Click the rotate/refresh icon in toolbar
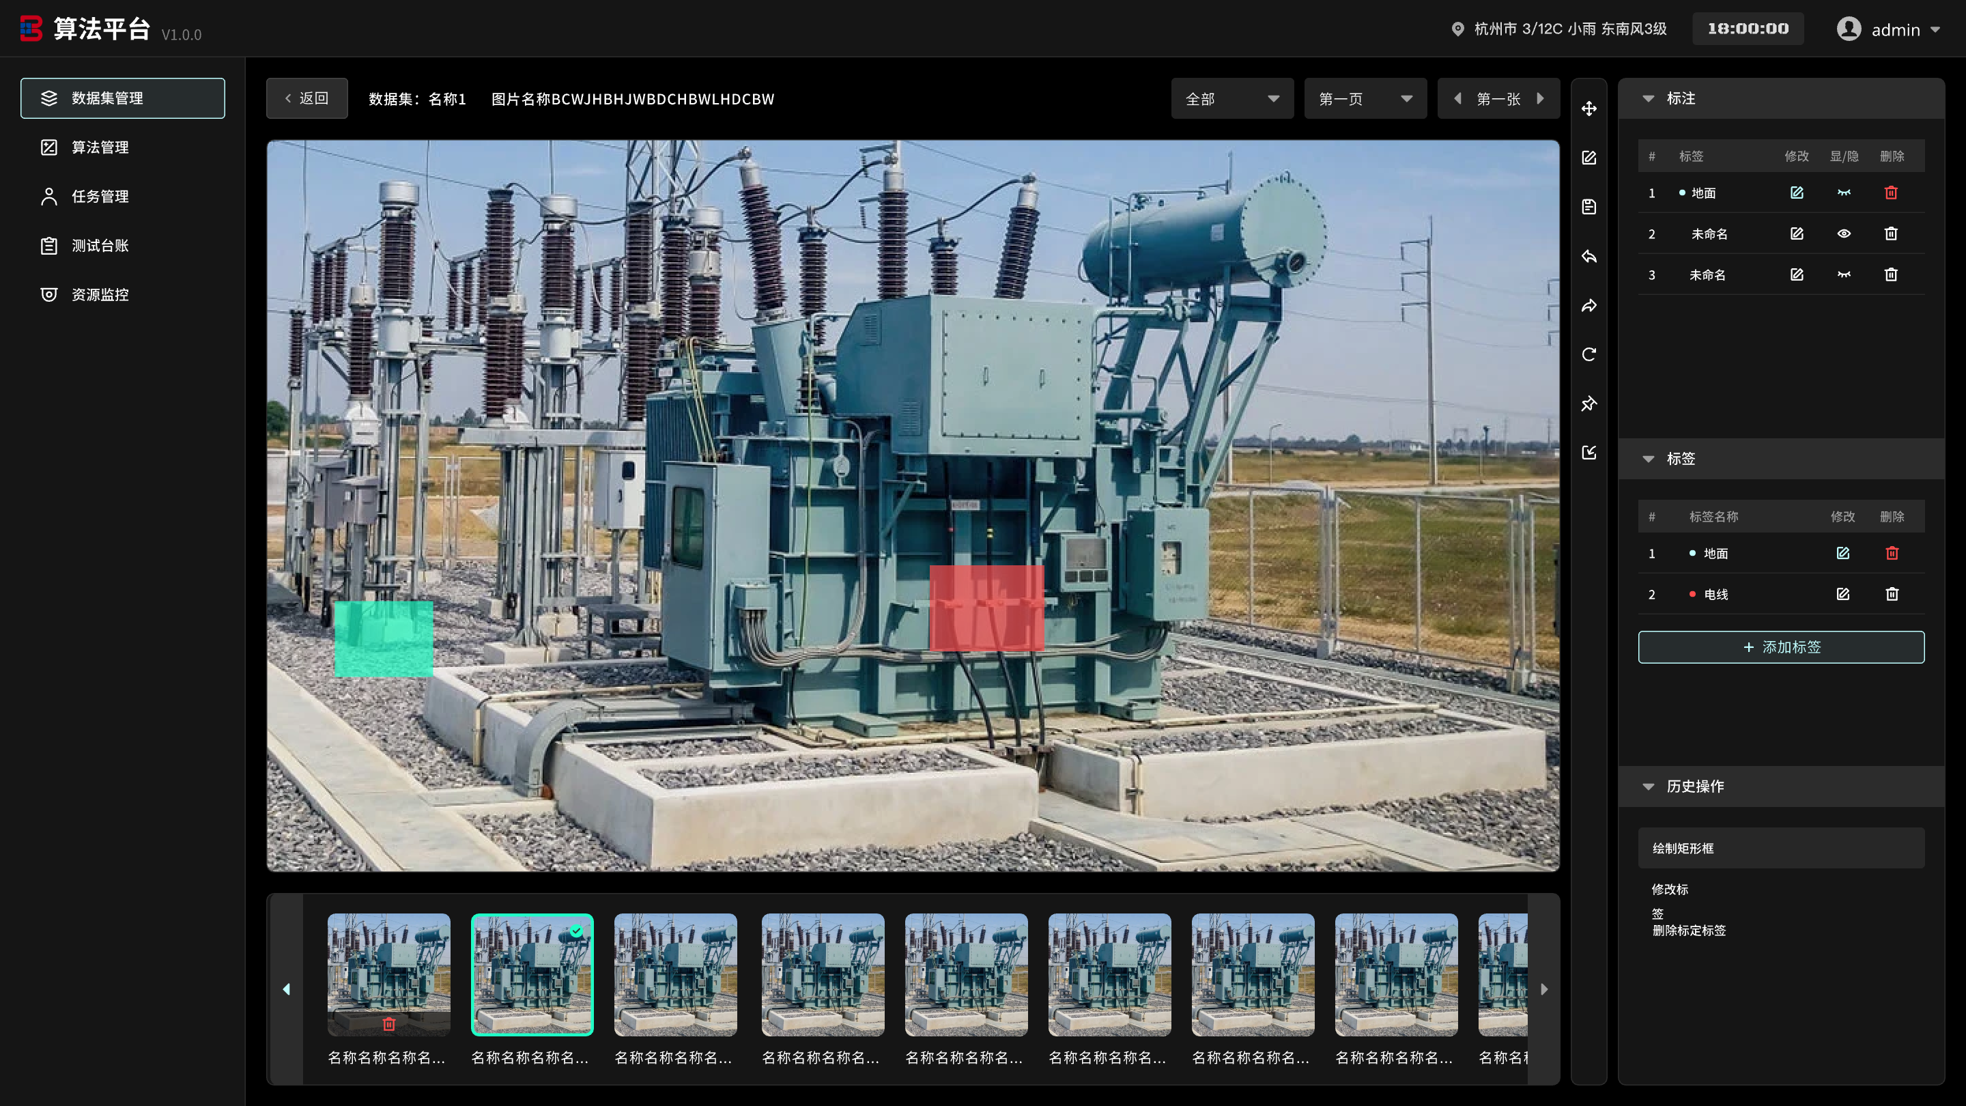Image resolution: width=1966 pixels, height=1106 pixels. point(1589,354)
